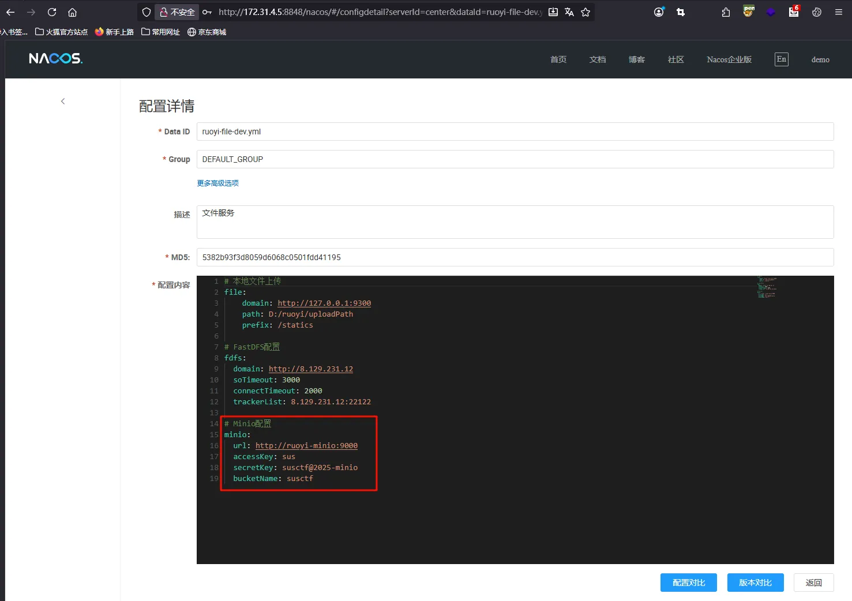The image size is (852, 601).
Task: Click the screenshot crop tool icon
Action: coord(681,12)
